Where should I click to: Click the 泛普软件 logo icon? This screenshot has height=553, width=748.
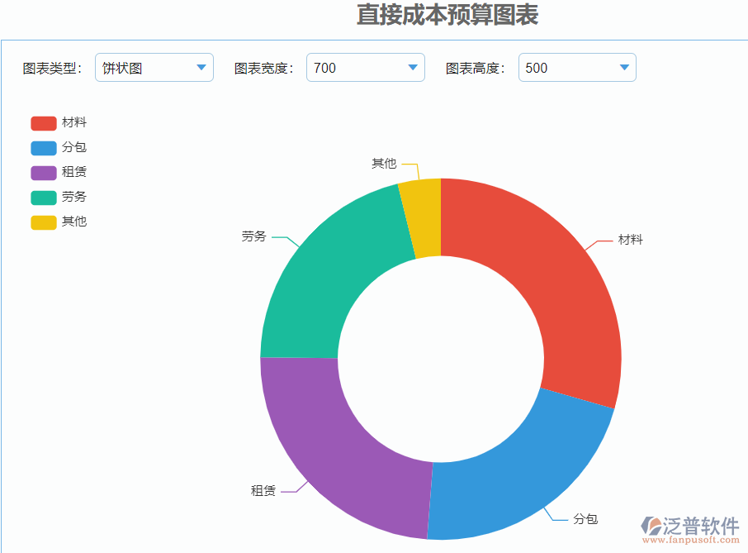(654, 527)
